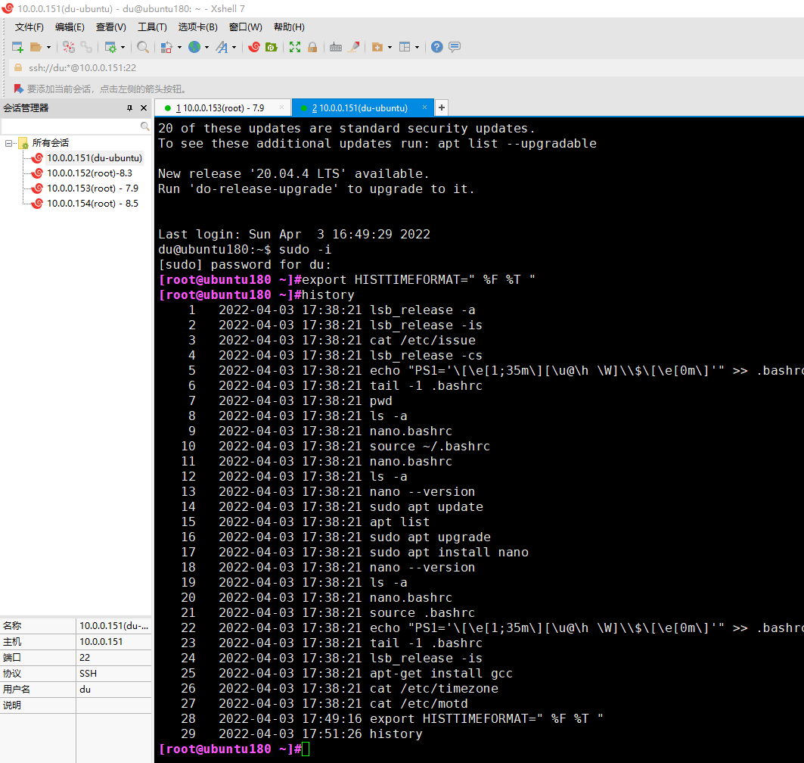The width and height of the screenshot is (804, 763).
Task: Close the 会话管理器 session manager panel
Action: pos(144,107)
